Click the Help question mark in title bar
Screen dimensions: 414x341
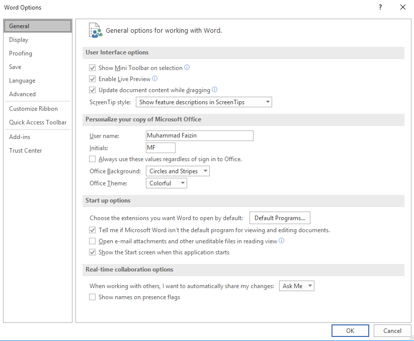coord(380,7)
